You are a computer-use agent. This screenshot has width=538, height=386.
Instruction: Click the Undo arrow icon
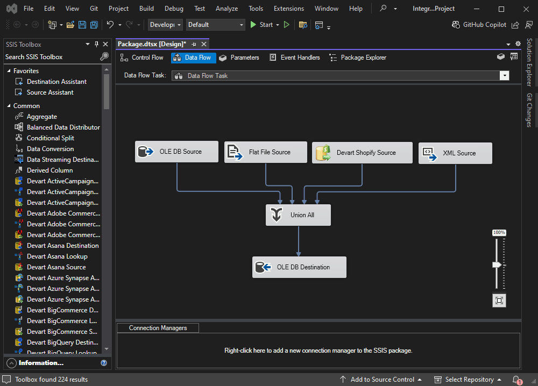click(110, 24)
